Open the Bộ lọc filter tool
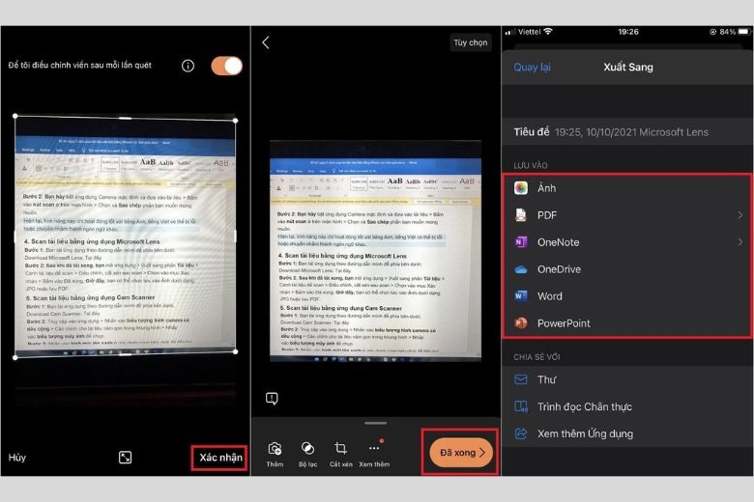The height and width of the screenshot is (502, 754). click(x=307, y=454)
